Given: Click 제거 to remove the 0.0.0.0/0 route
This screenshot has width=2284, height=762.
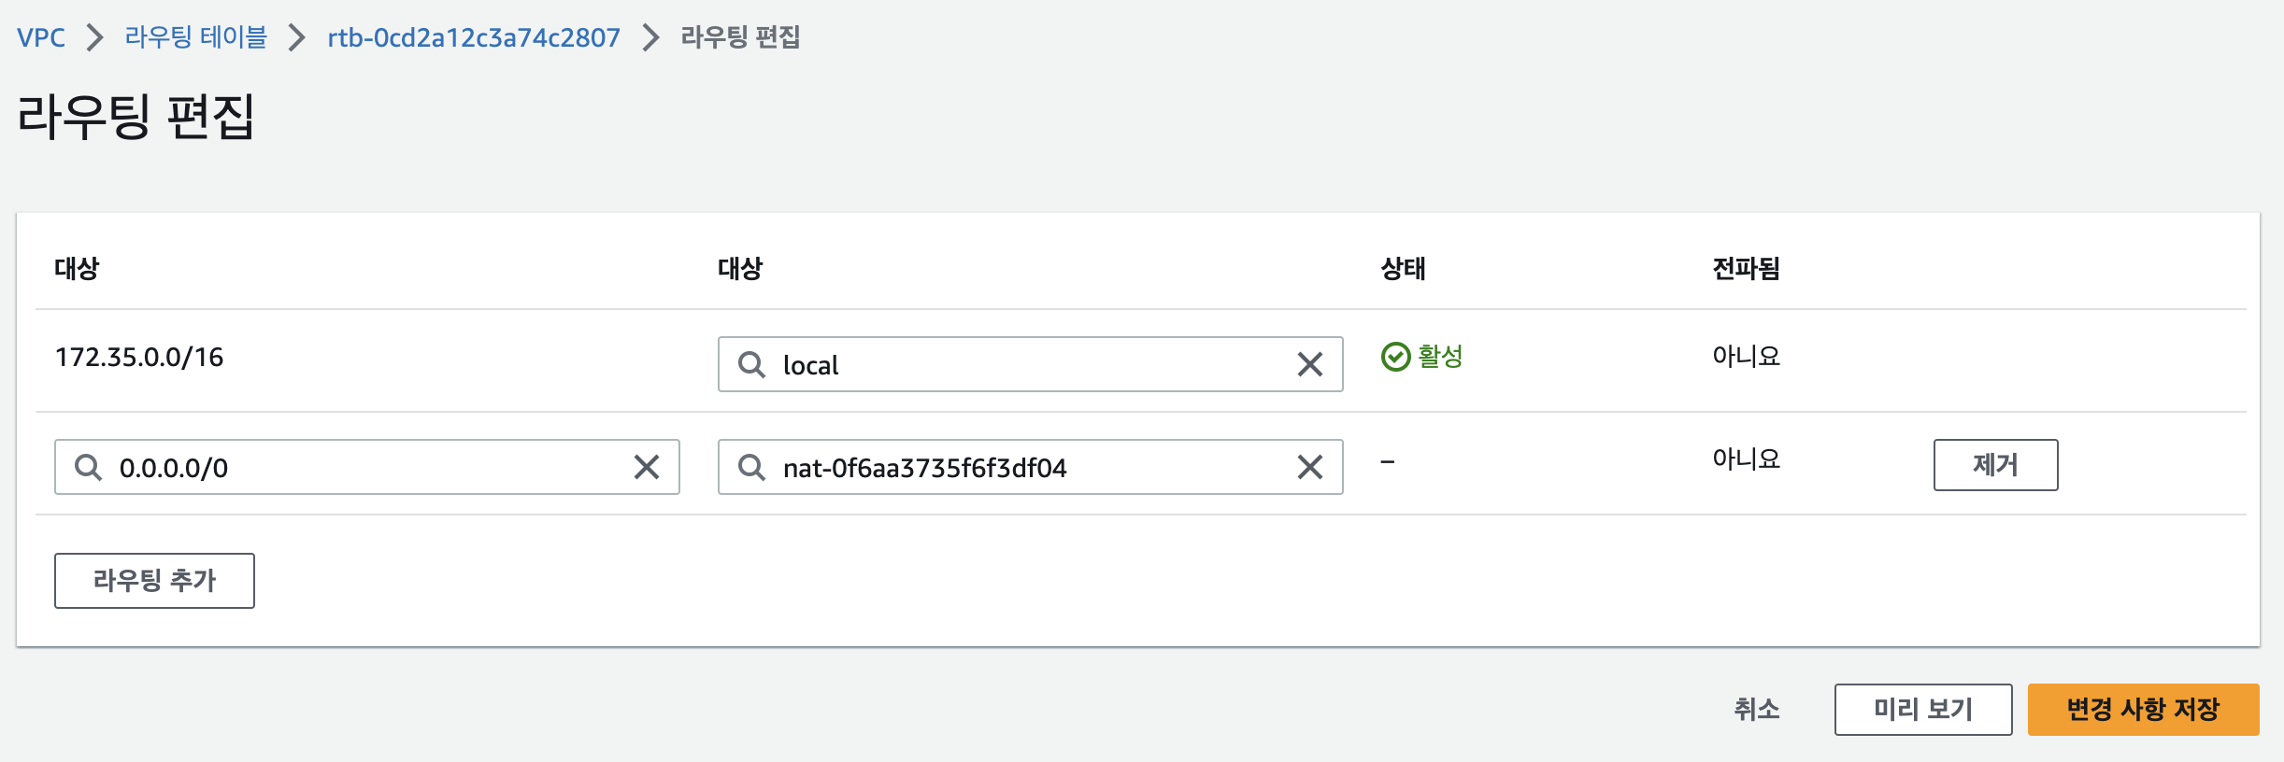Looking at the screenshot, I should [1995, 465].
